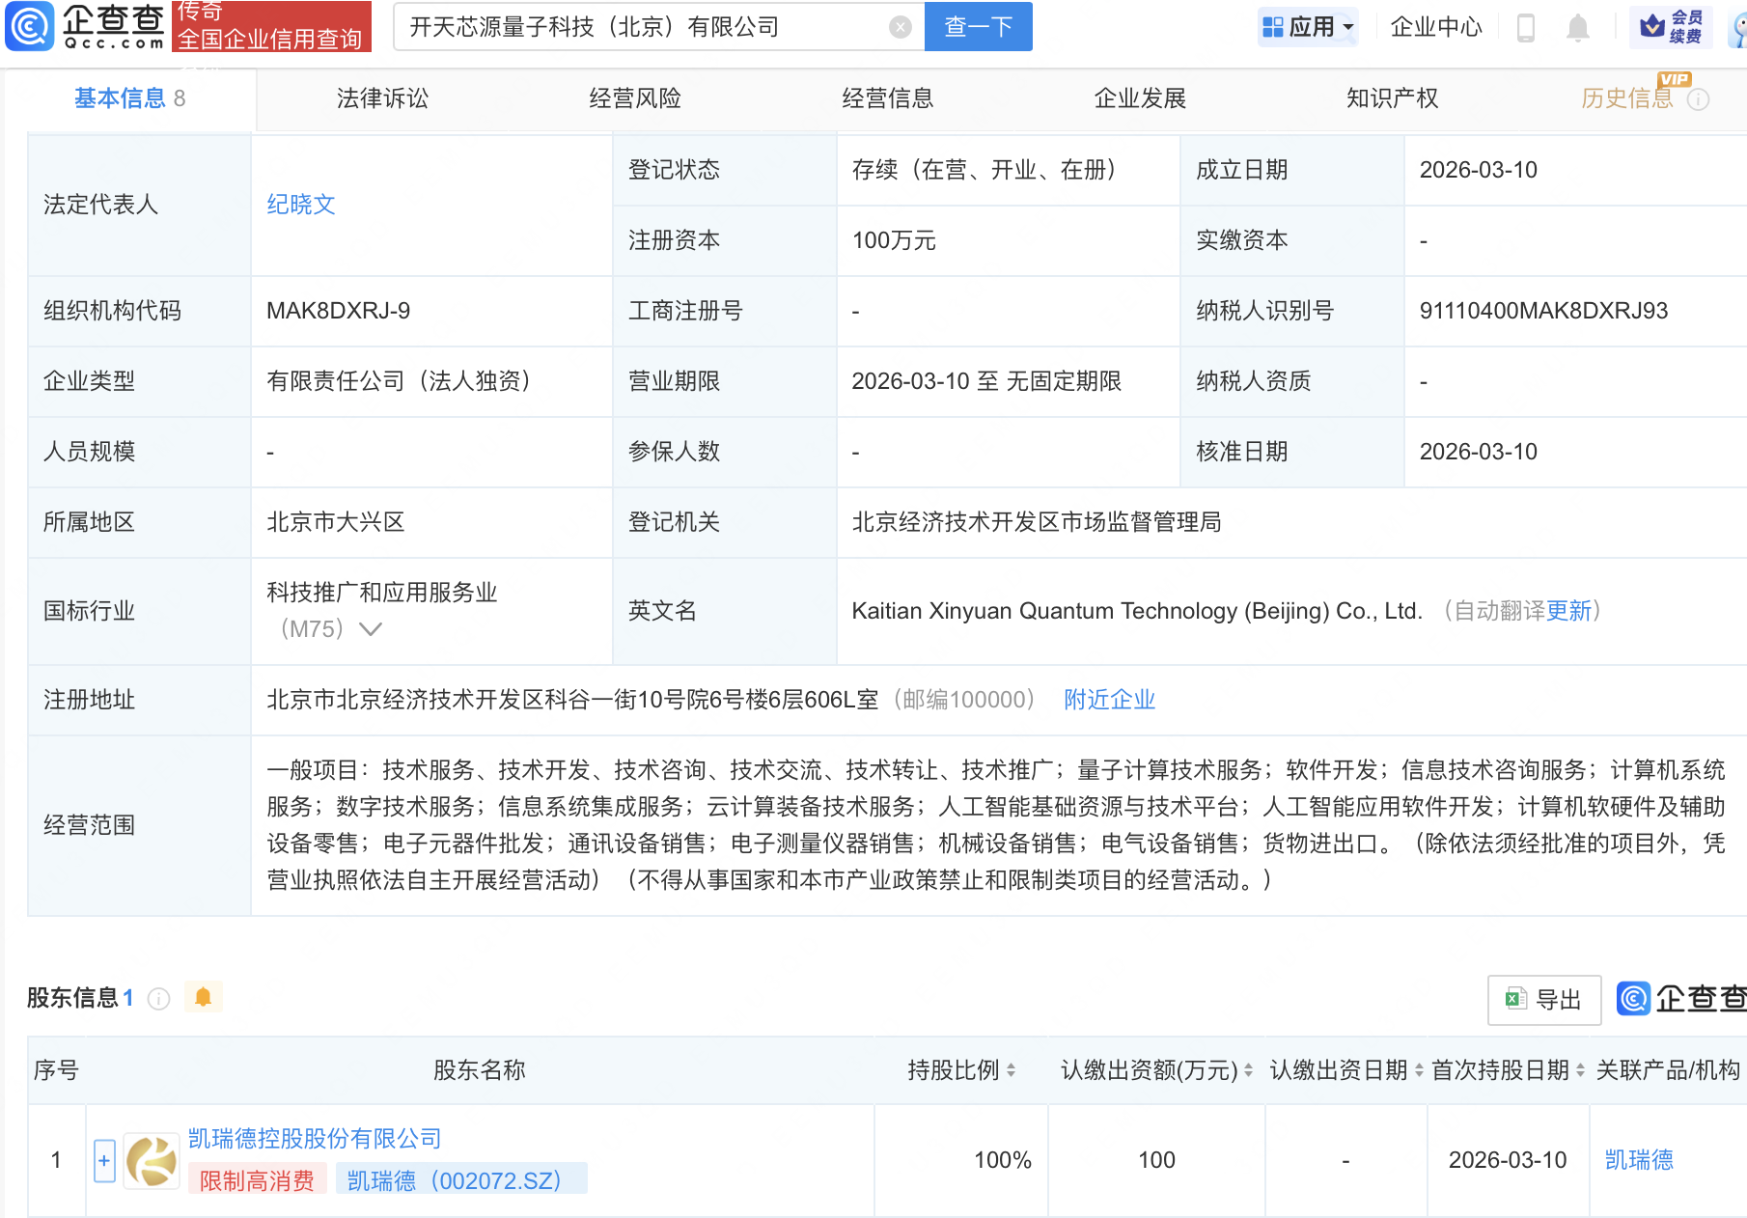Click the 凯瑞德 shareholder company logo

click(x=150, y=1160)
